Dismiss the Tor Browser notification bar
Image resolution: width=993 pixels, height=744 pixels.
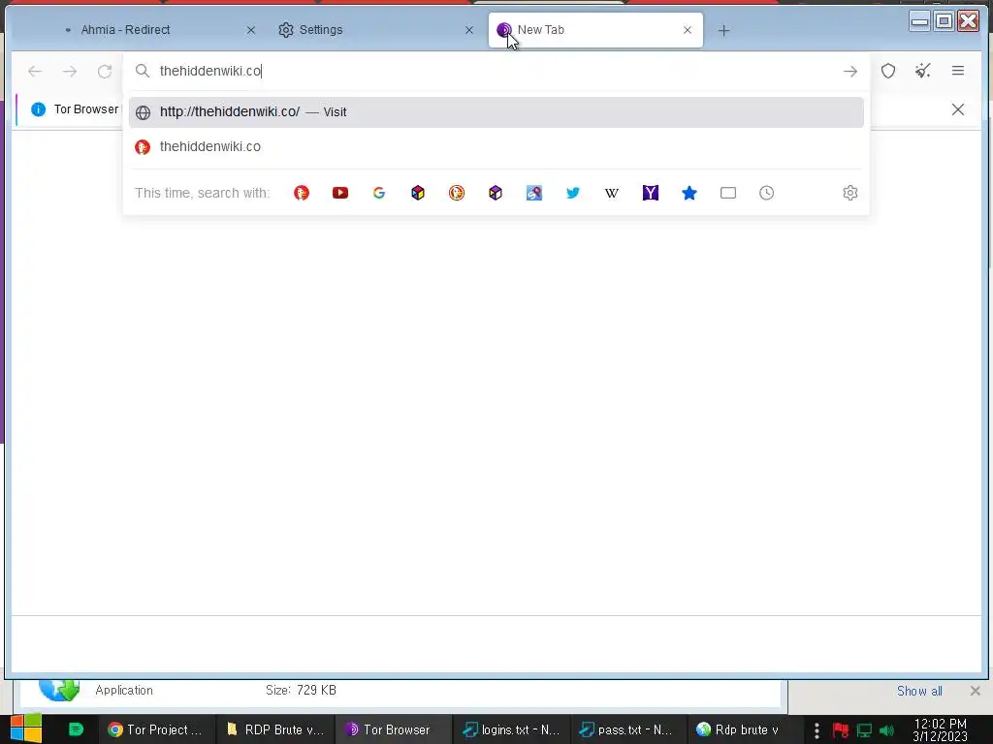pyautogui.click(x=957, y=109)
